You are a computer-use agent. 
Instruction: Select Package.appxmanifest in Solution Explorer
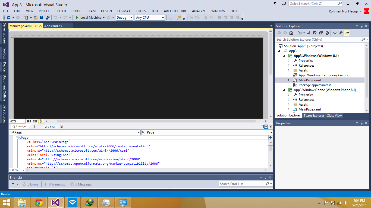(x=315, y=85)
